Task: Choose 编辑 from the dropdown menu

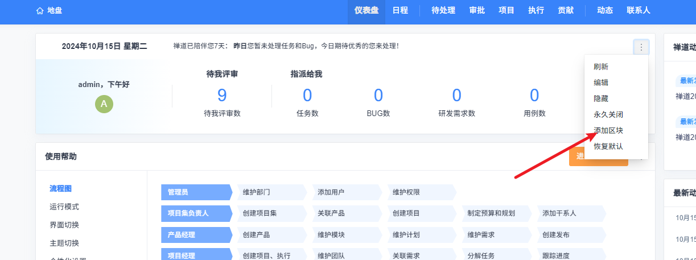Action: [616, 82]
